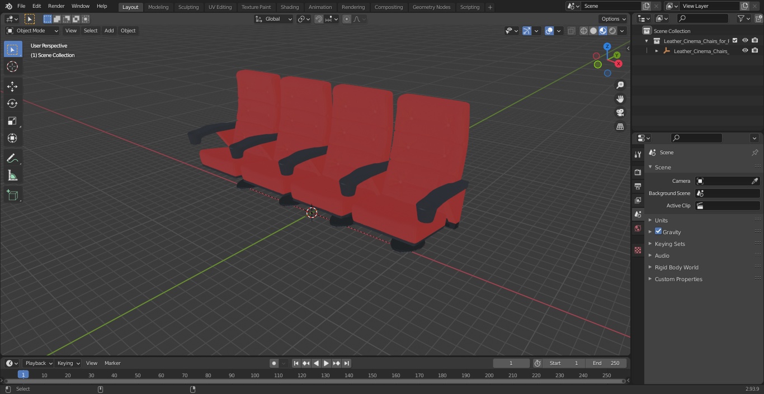Image resolution: width=764 pixels, height=394 pixels.
Task: Switch perspective/orthographic with grid icon
Action: 620,127
